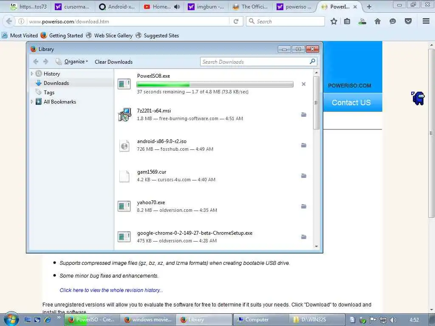Switch to windows movie taskbar item
435x326 pixels.
click(148, 320)
